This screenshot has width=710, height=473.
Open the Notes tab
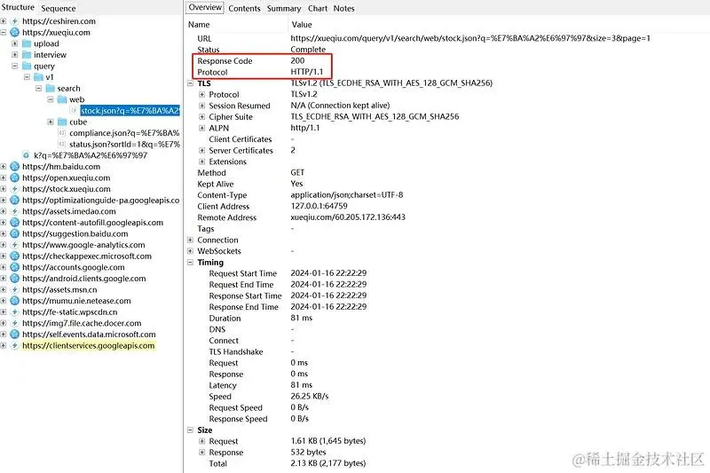pos(343,8)
